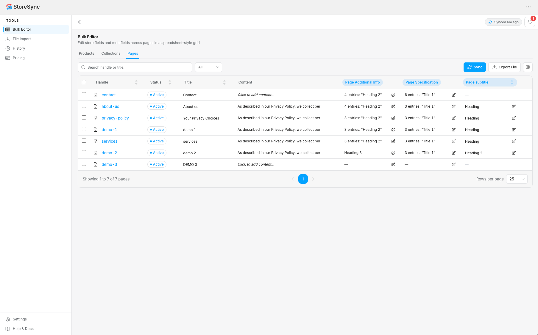The width and height of the screenshot is (538, 335).
Task: Switch to the Collections tab
Action: click(x=111, y=54)
